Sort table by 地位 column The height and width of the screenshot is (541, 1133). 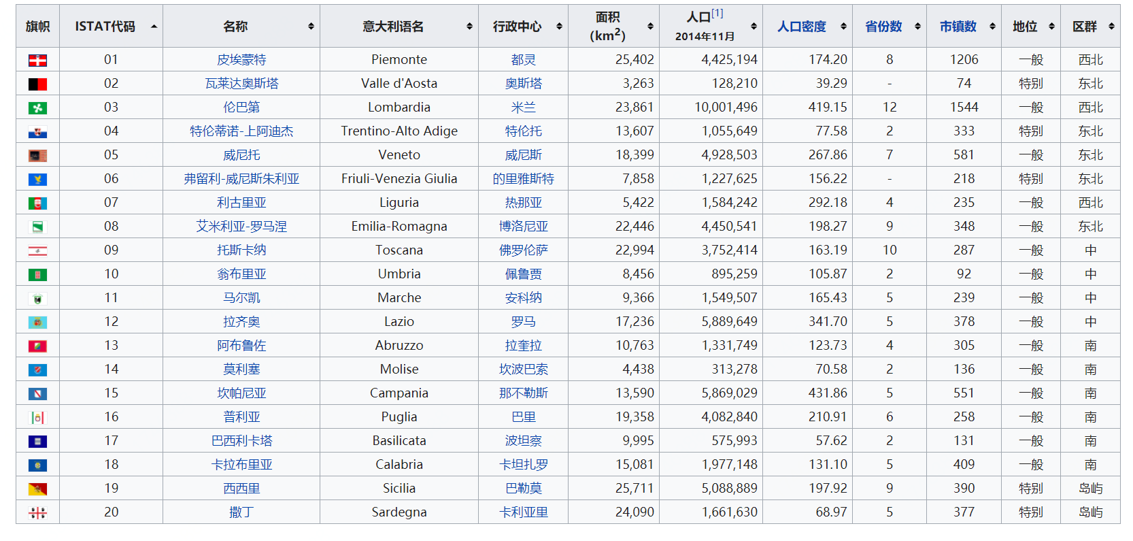[1030, 27]
